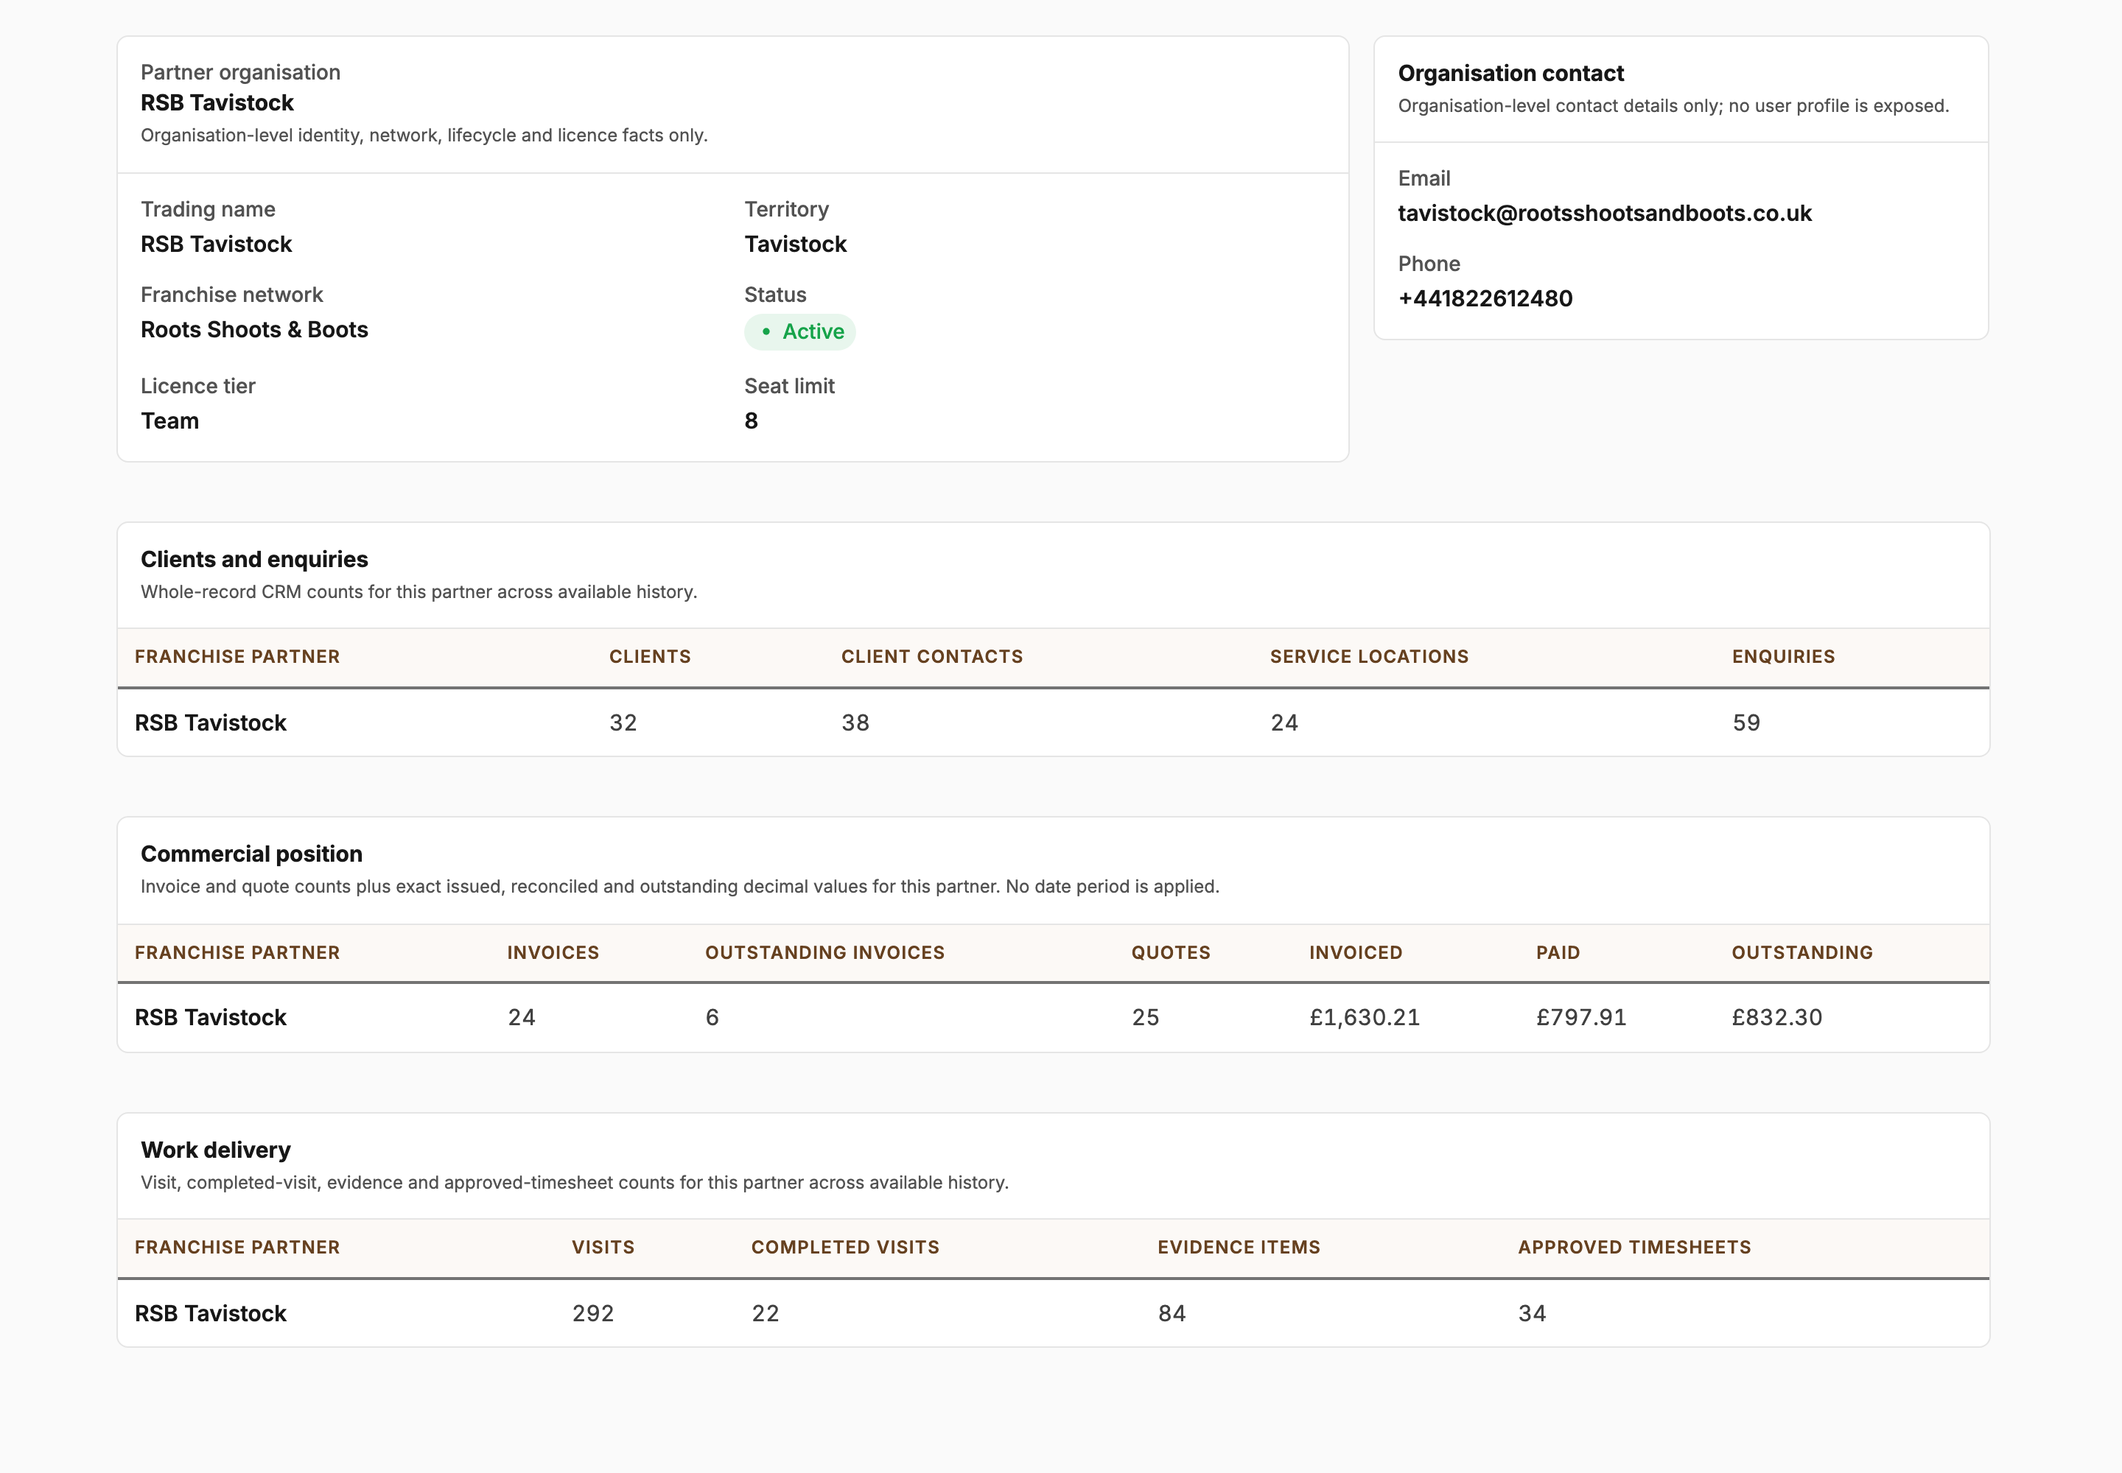This screenshot has height=1473, width=2122.
Task: Click the Roots Shoots & Boots network value
Action: [x=254, y=329]
